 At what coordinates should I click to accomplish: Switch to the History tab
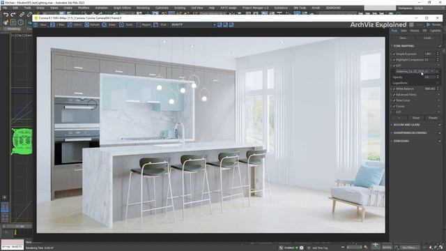415,31
